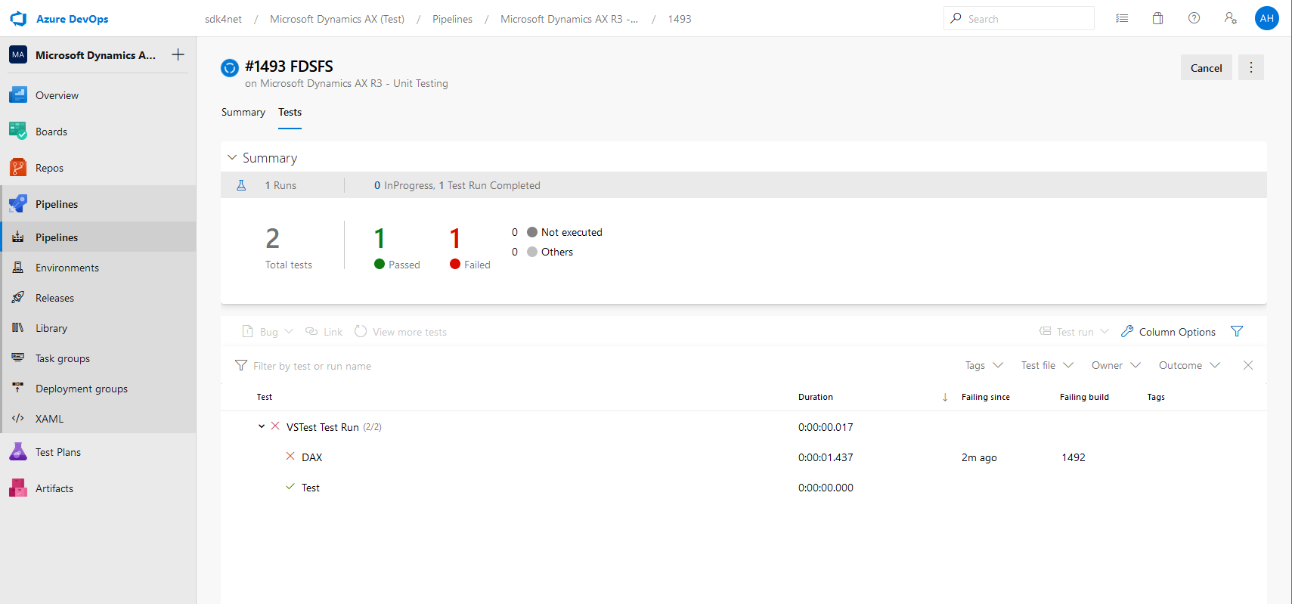Open the Test file filter dropdown
The width and height of the screenshot is (1292, 604).
(1047, 365)
